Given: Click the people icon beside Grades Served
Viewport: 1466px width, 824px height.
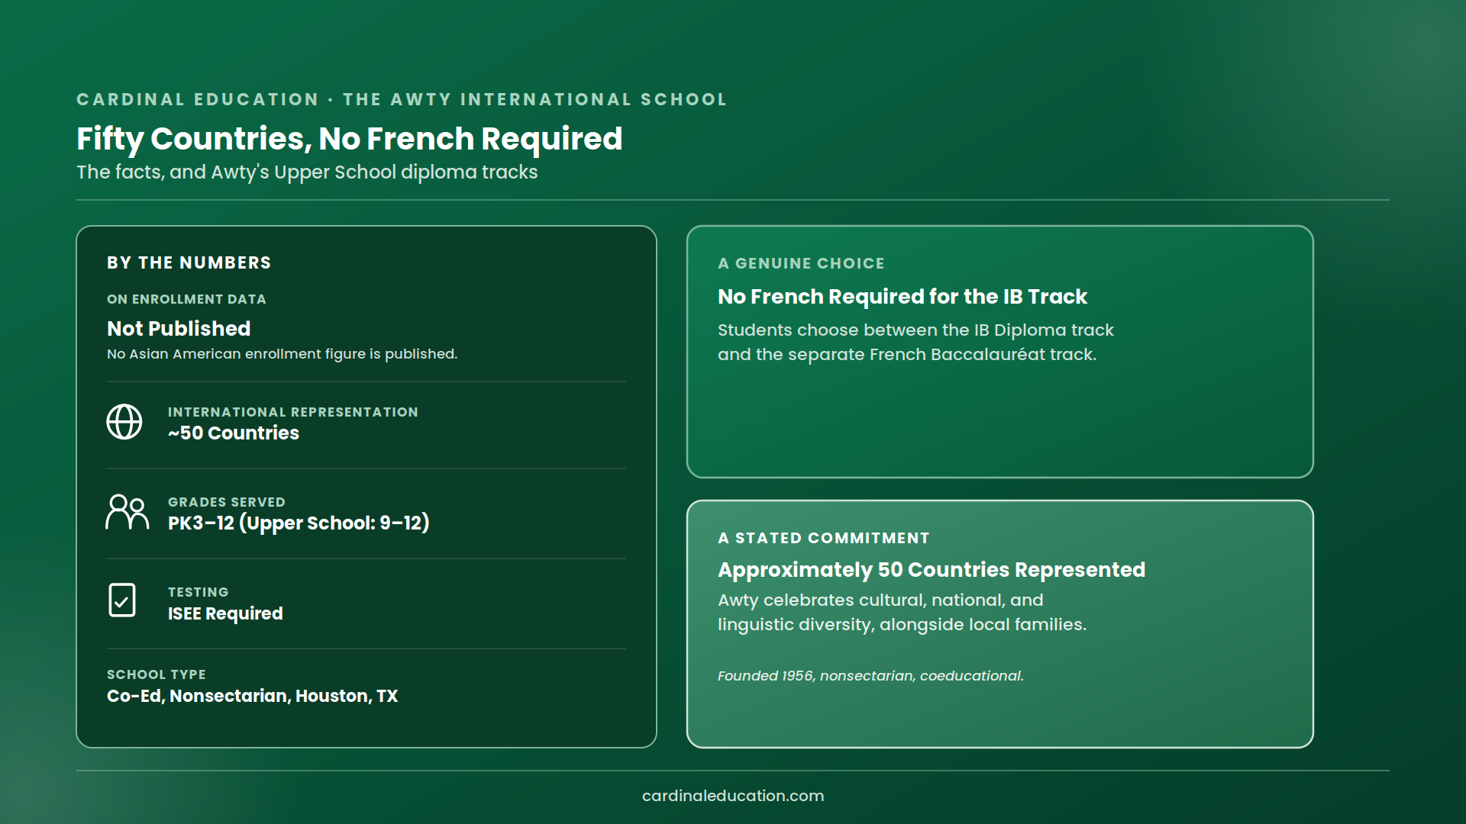Looking at the screenshot, I should click(x=127, y=512).
